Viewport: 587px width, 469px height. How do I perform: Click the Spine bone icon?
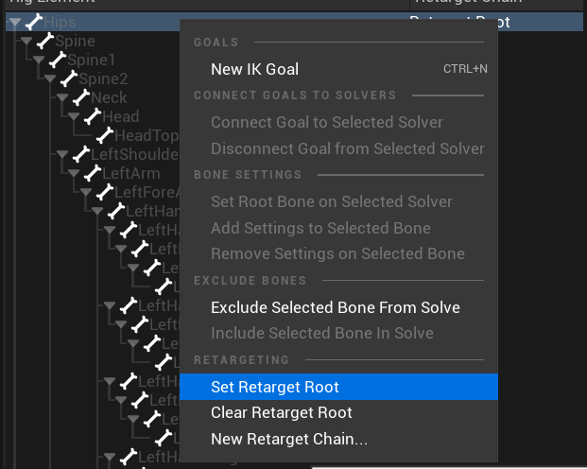point(45,41)
